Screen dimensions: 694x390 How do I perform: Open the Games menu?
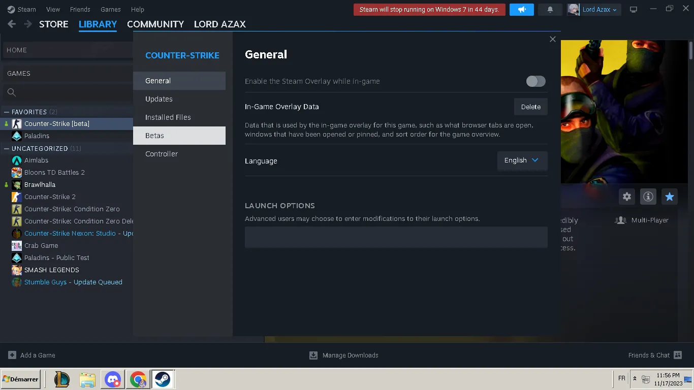110,9
